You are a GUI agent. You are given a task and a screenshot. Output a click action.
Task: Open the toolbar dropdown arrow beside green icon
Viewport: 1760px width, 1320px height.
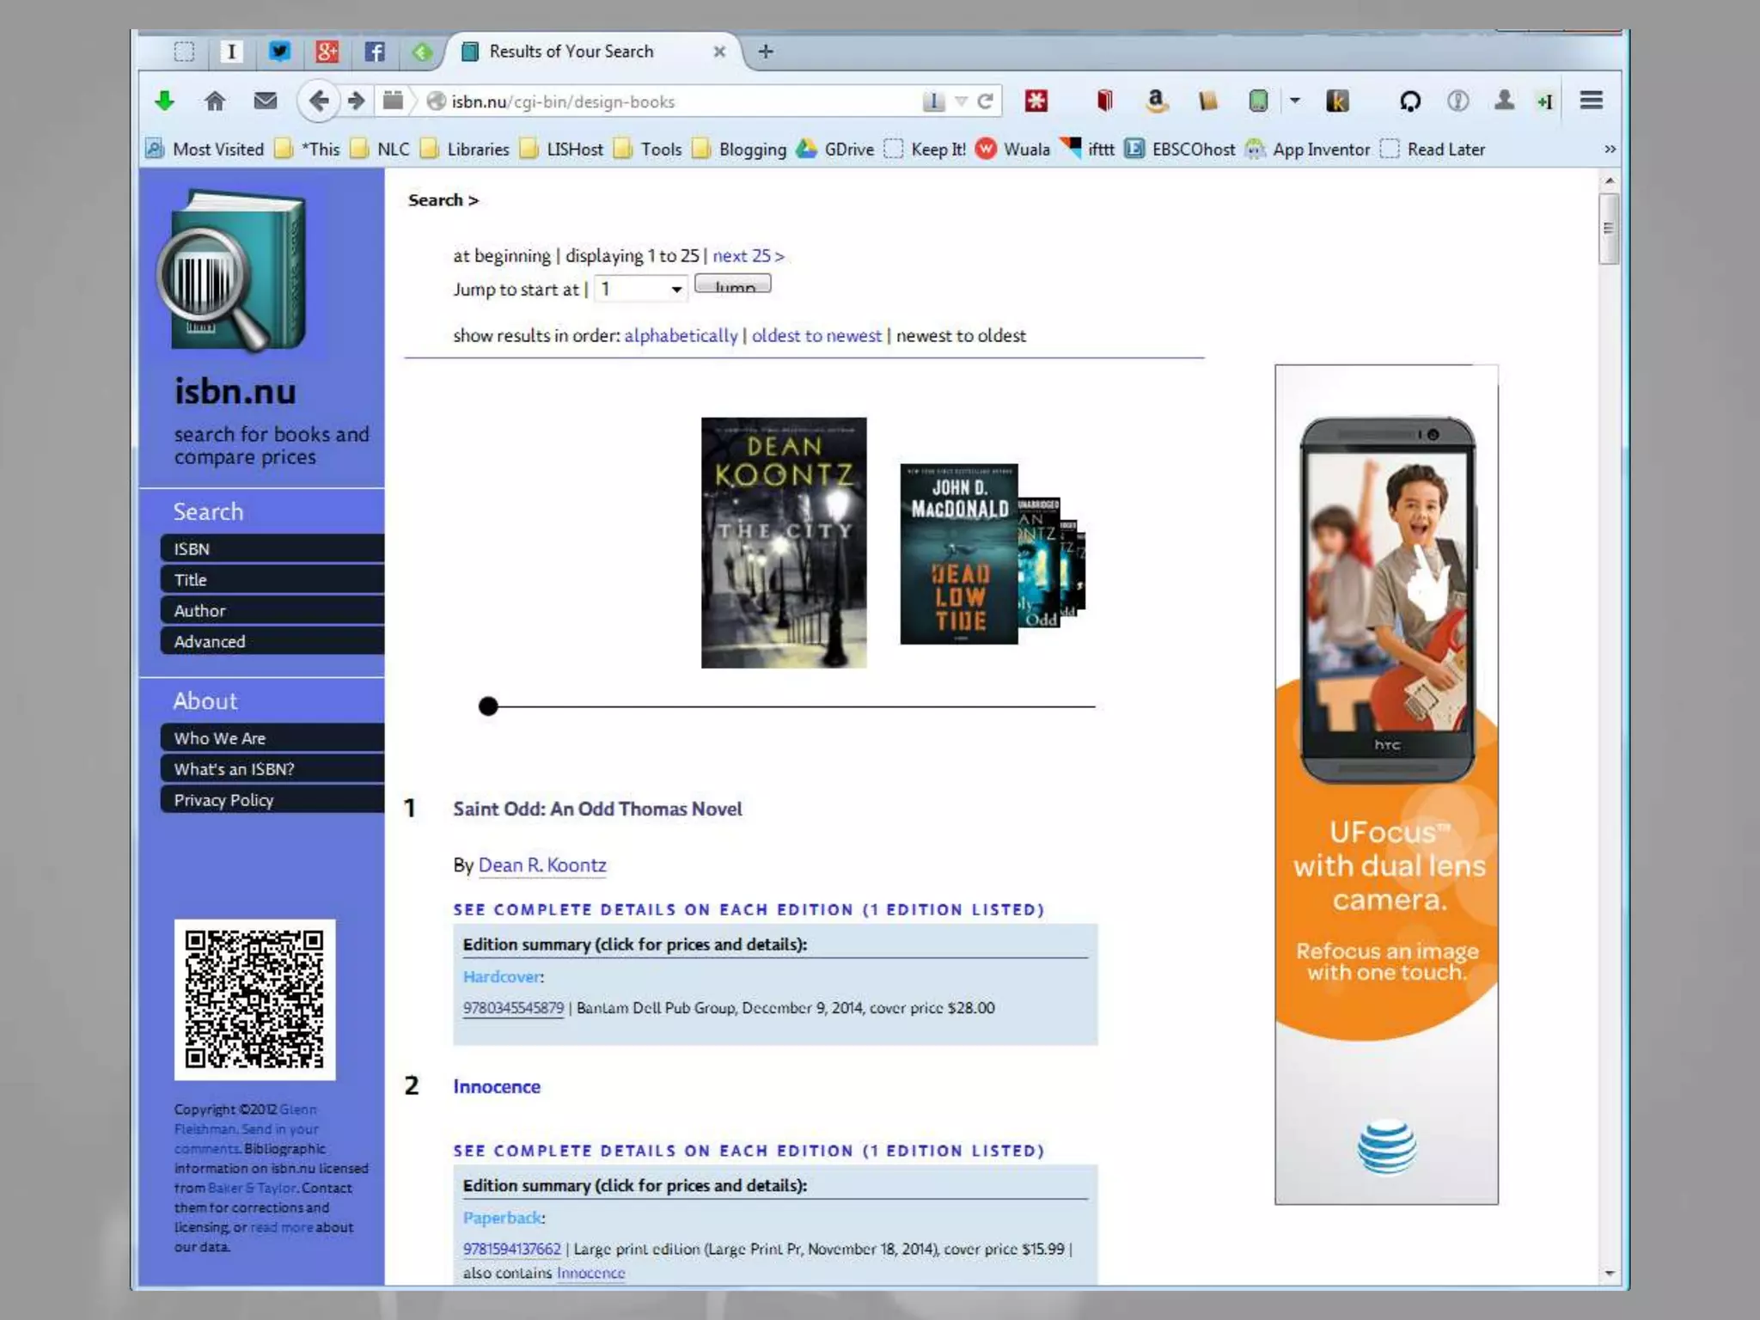click(x=1294, y=101)
